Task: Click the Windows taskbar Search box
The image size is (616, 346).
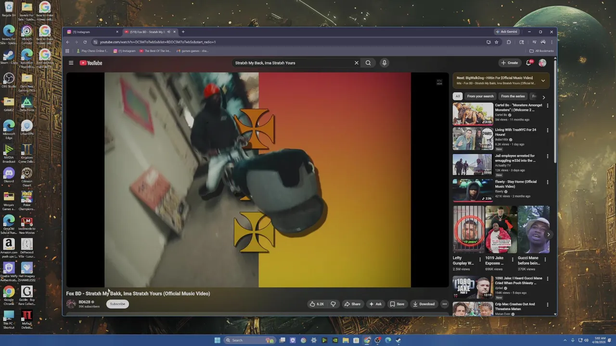Action: tap(249, 340)
